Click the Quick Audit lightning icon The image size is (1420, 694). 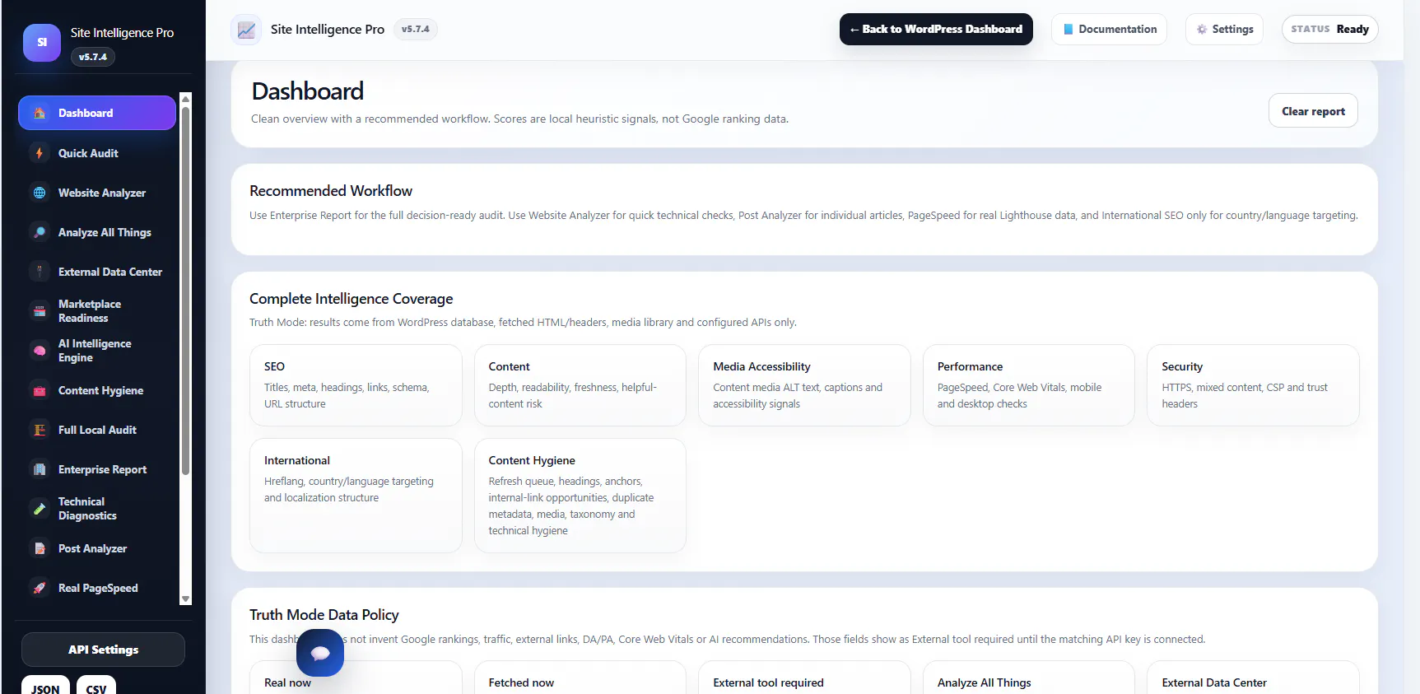coord(40,153)
